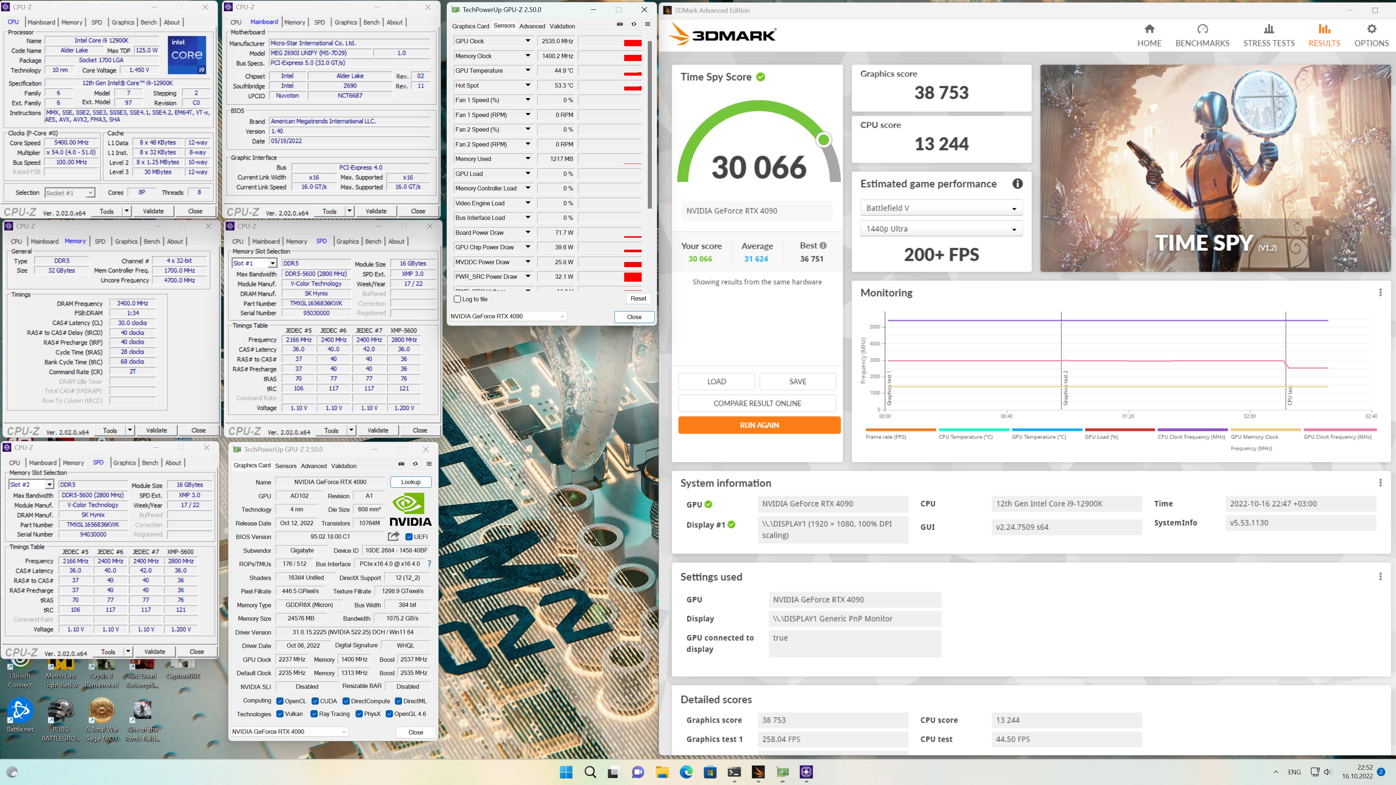Image resolution: width=1396 pixels, height=785 pixels.
Task: Open the System information three-dot menu
Action: click(1380, 483)
